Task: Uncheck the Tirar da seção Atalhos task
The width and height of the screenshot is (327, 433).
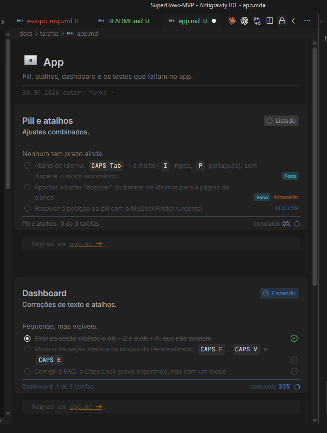Action: [x=27, y=339]
